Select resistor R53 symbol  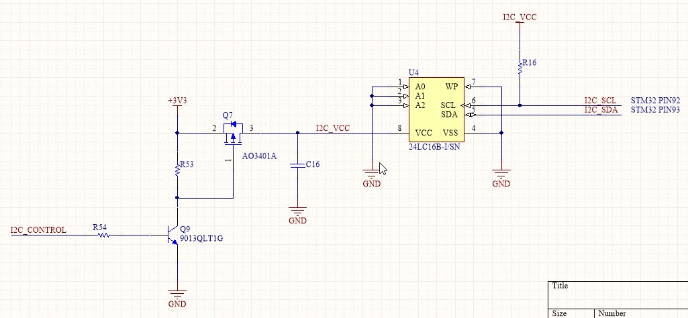177,170
